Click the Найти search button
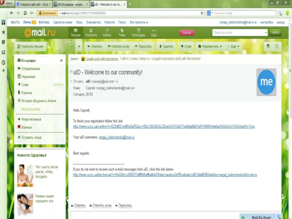292x219 pixels. [x=275, y=32]
